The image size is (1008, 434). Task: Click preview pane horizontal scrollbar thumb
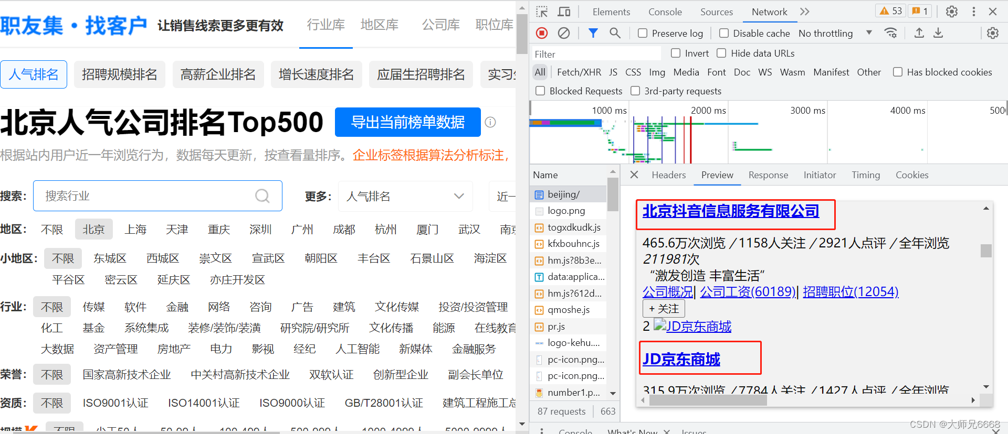tap(708, 400)
